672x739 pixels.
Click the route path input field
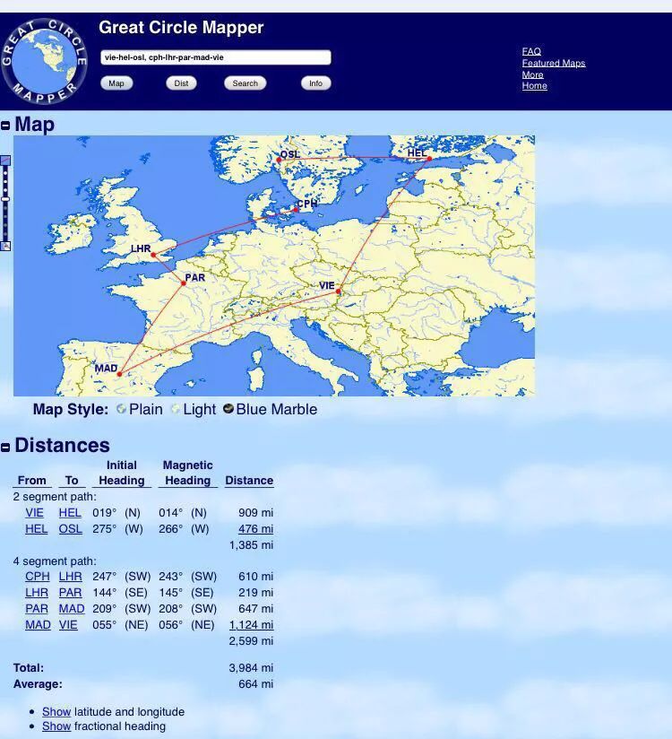pos(215,57)
